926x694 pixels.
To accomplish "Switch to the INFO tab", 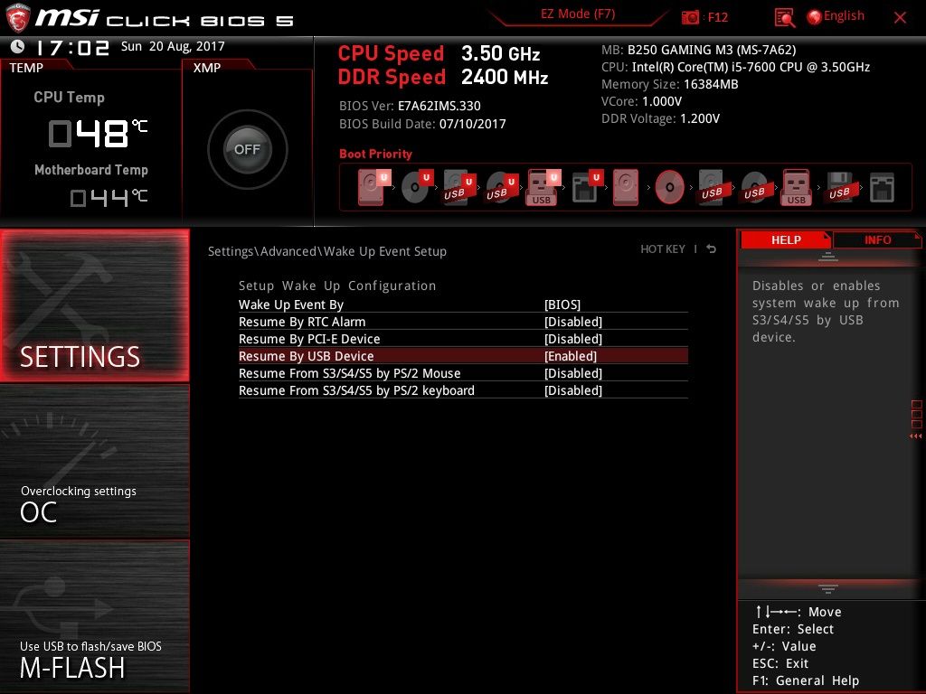I will tap(877, 239).
